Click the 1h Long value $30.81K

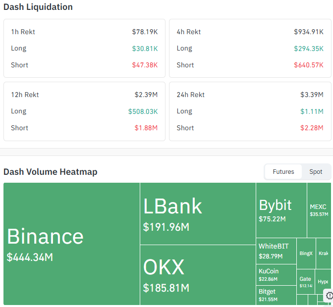coord(145,49)
